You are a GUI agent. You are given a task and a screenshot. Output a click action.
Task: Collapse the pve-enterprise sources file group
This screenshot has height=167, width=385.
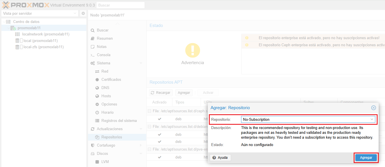coord(149,149)
